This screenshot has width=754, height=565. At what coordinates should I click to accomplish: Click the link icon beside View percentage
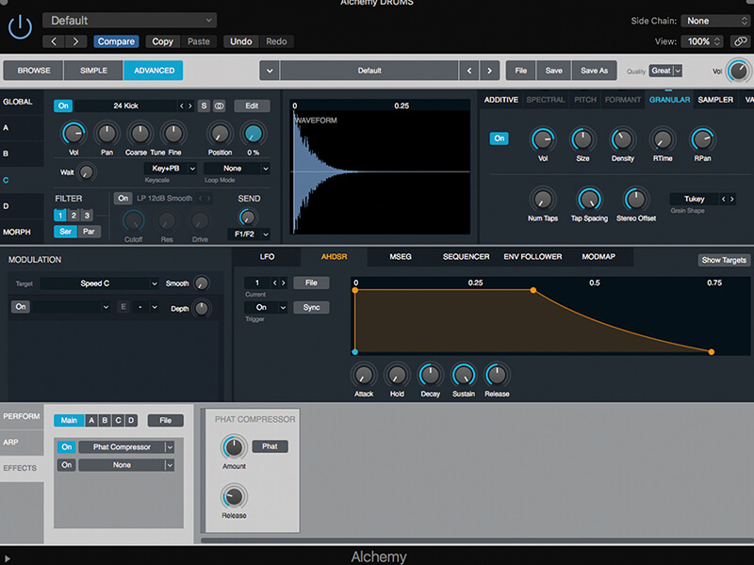coord(740,41)
